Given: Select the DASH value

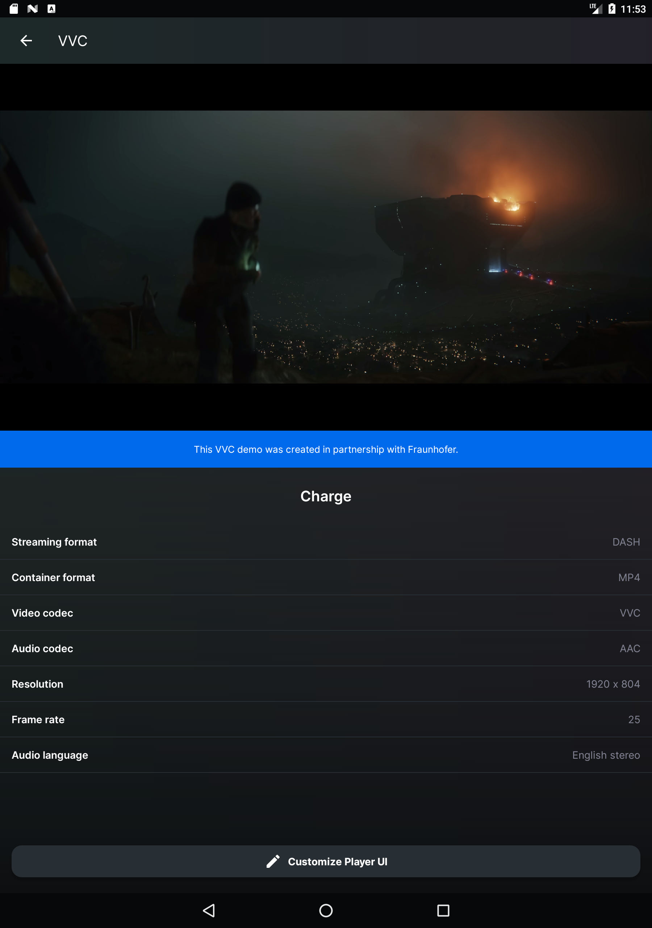Looking at the screenshot, I should click(x=626, y=542).
